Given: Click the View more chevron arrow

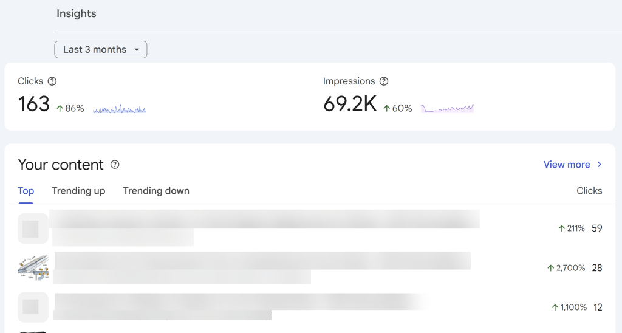Looking at the screenshot, I should pyautogui.click(x=600, y=165).
